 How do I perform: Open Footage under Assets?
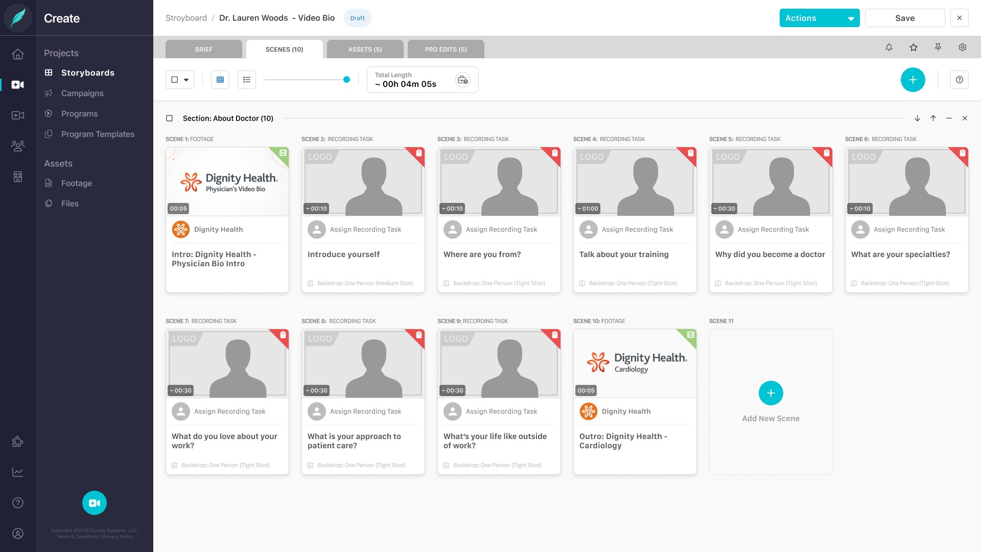pyautogui.click(x=77, y=183)
